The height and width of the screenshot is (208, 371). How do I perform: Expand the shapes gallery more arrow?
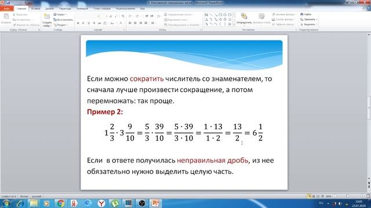(x=234, y=24)
